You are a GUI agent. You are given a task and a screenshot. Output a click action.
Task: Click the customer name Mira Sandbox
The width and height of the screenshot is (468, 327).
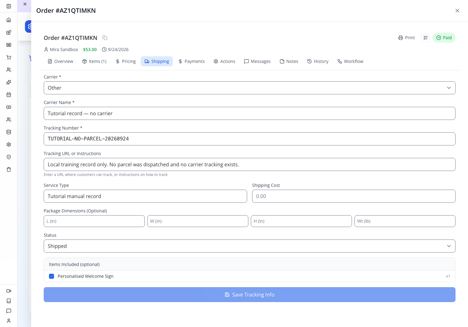tap(64, 50)
